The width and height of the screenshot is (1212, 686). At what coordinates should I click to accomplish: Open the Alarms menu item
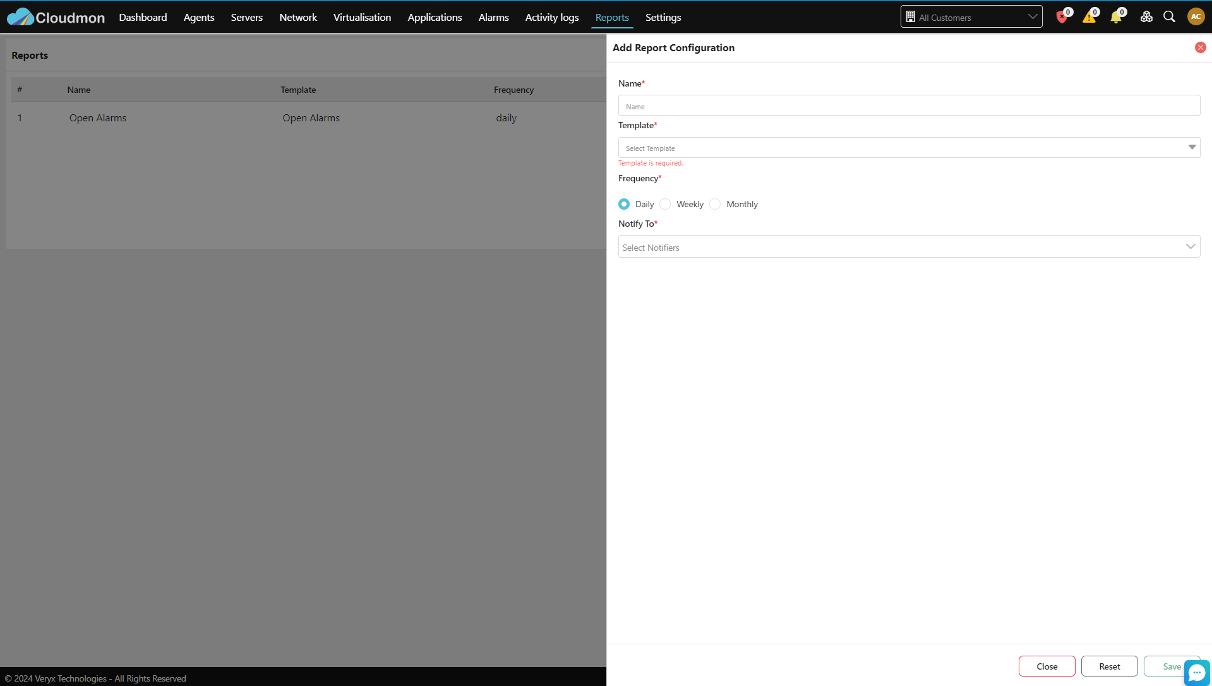tap(493, 17)
